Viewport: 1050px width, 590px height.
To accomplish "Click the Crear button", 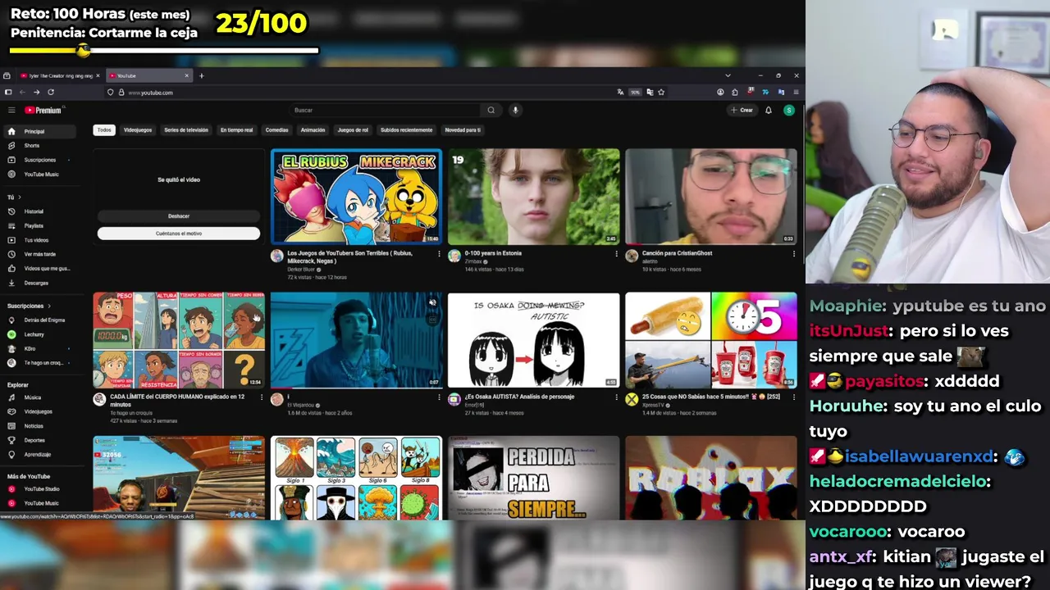I will [x=742, y=110].
